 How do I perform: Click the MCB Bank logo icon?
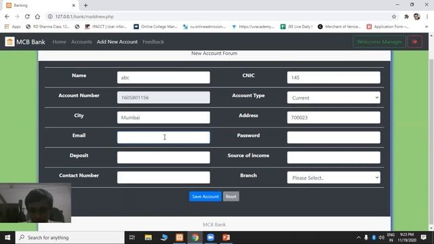(9, 42)
